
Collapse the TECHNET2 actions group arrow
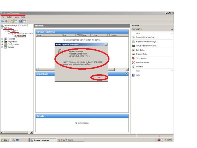172,29
